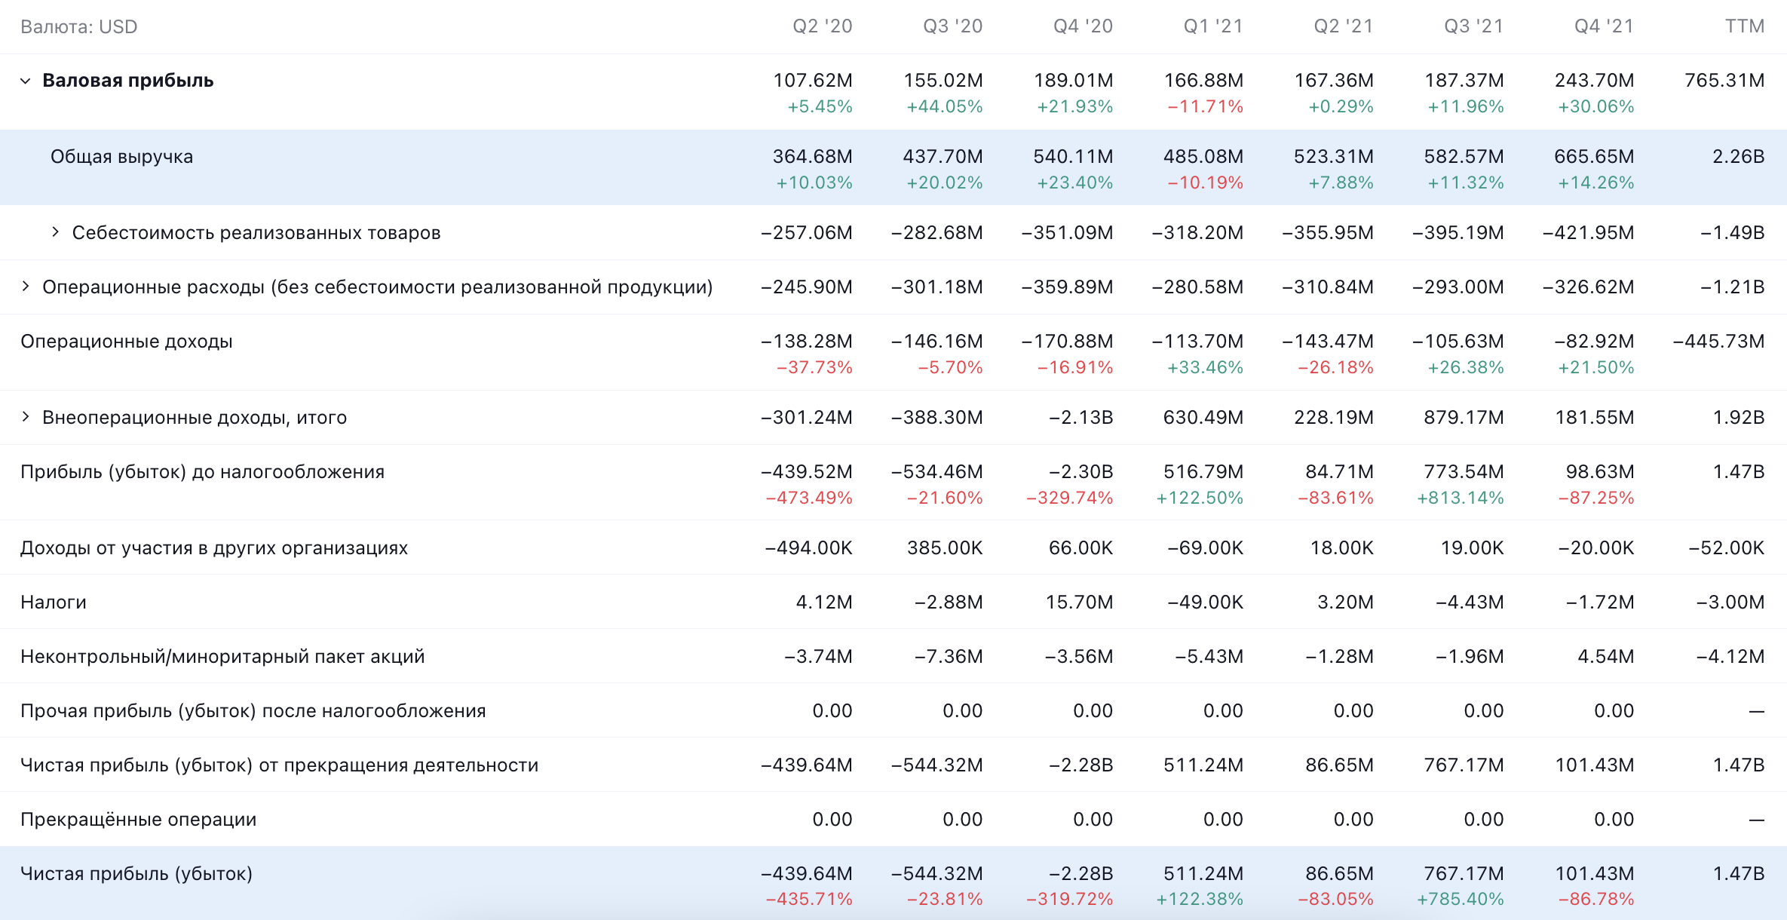The image size is (1787, 920).
Task: Expand Себестоимость реализованных товаров chevron
Action: (x=55, y=232)
